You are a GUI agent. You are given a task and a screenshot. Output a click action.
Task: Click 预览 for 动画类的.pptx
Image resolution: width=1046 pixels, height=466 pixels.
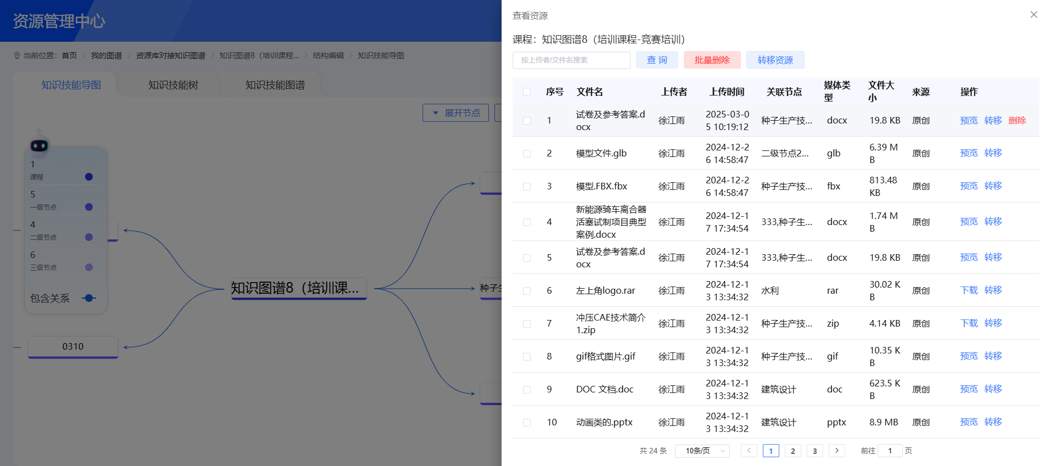[969, 422]
